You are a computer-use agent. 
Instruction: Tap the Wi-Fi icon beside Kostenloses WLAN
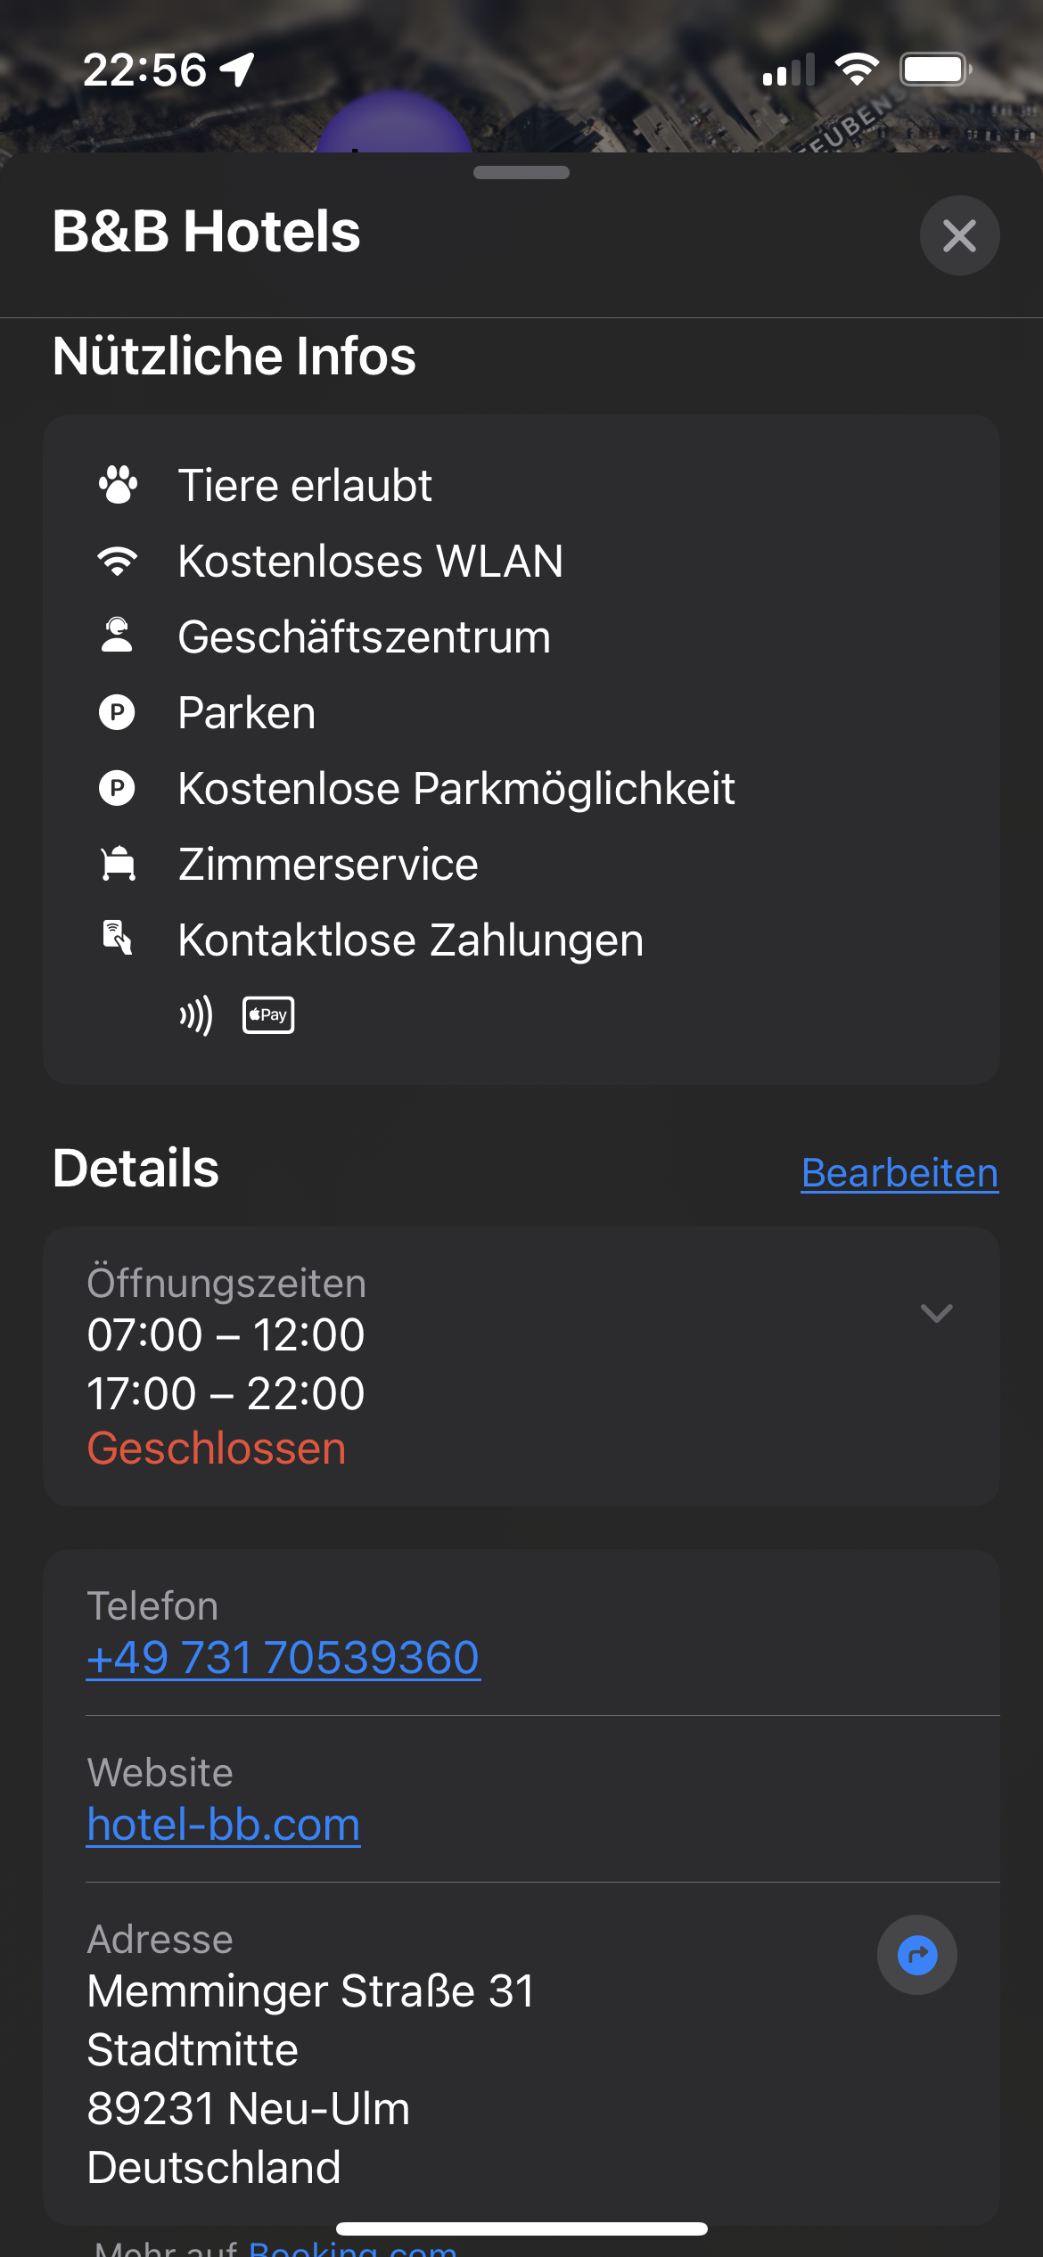118,561
